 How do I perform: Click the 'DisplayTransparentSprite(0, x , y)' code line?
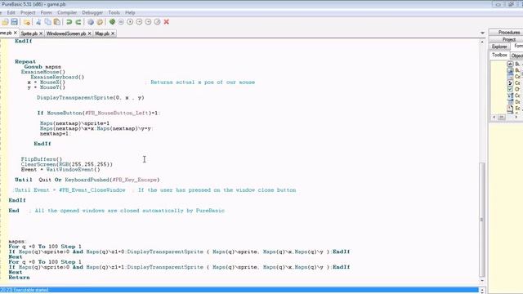[91, 98]
